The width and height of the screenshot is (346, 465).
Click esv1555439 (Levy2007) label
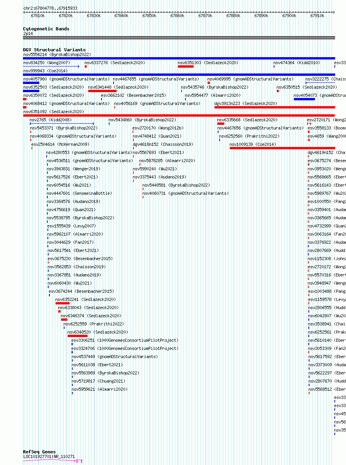point(72,226)
